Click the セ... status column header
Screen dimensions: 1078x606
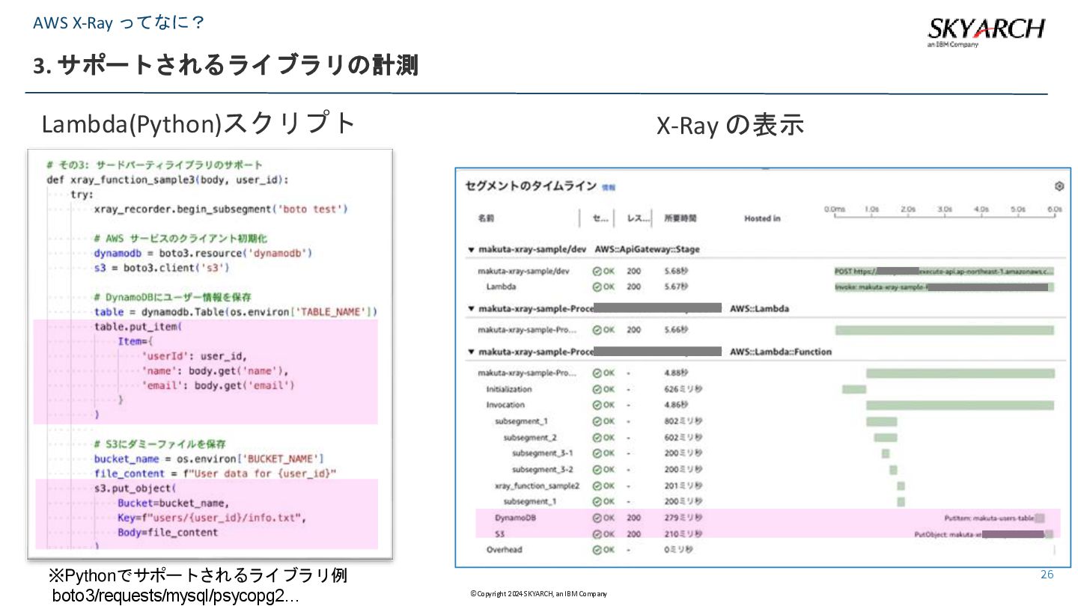tap(600, 218)
